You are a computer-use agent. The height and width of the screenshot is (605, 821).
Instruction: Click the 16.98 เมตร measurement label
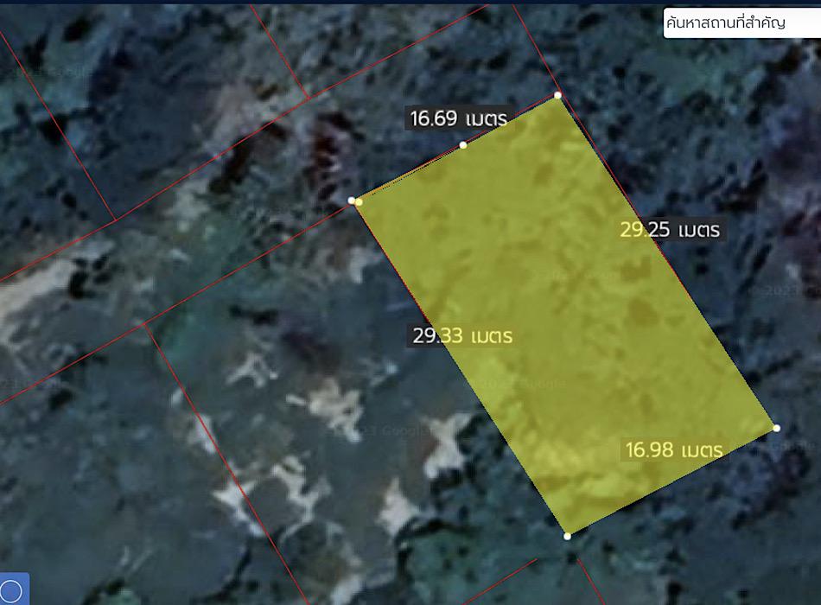point(674,450)
